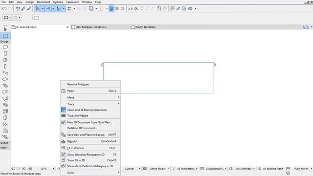This screenshot has width=313, height=176.
Task: Toggle the Grid Snap icon in toolbar
Action: coord(69,9)
